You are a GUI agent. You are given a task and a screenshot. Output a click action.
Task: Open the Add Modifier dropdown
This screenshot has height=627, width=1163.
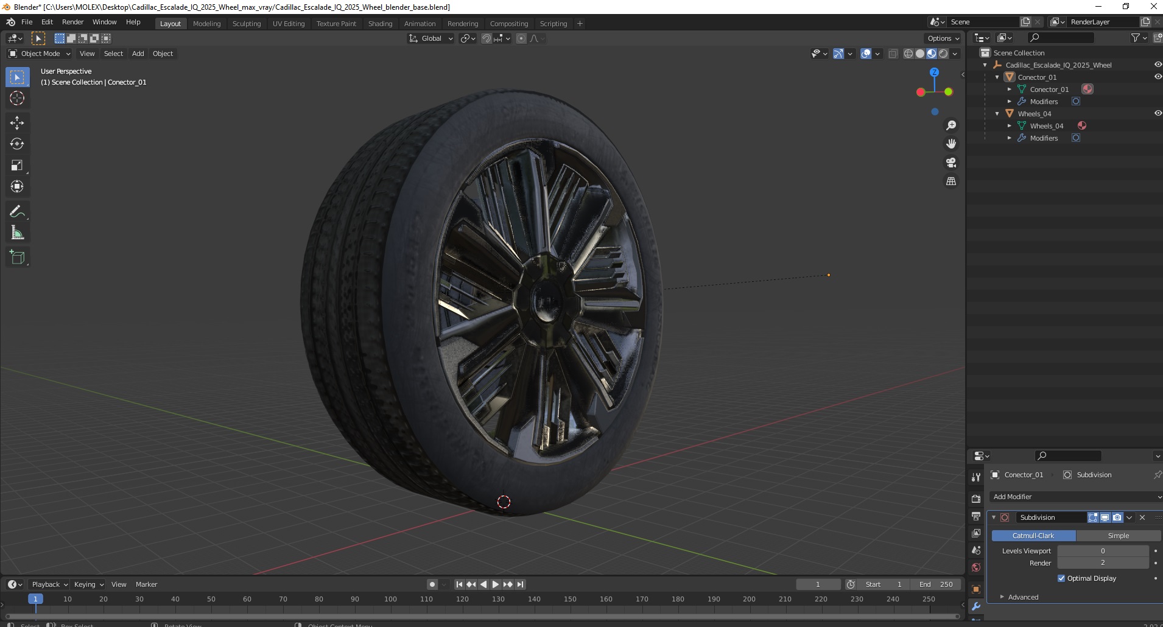click(1075, 497)
